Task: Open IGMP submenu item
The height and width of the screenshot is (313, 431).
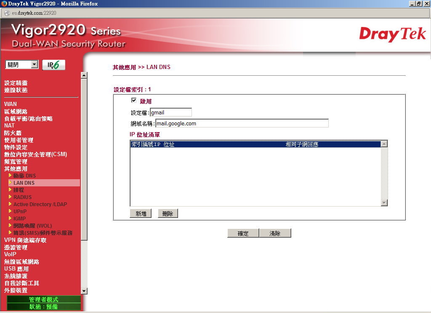Action: [x=19, y=218]
